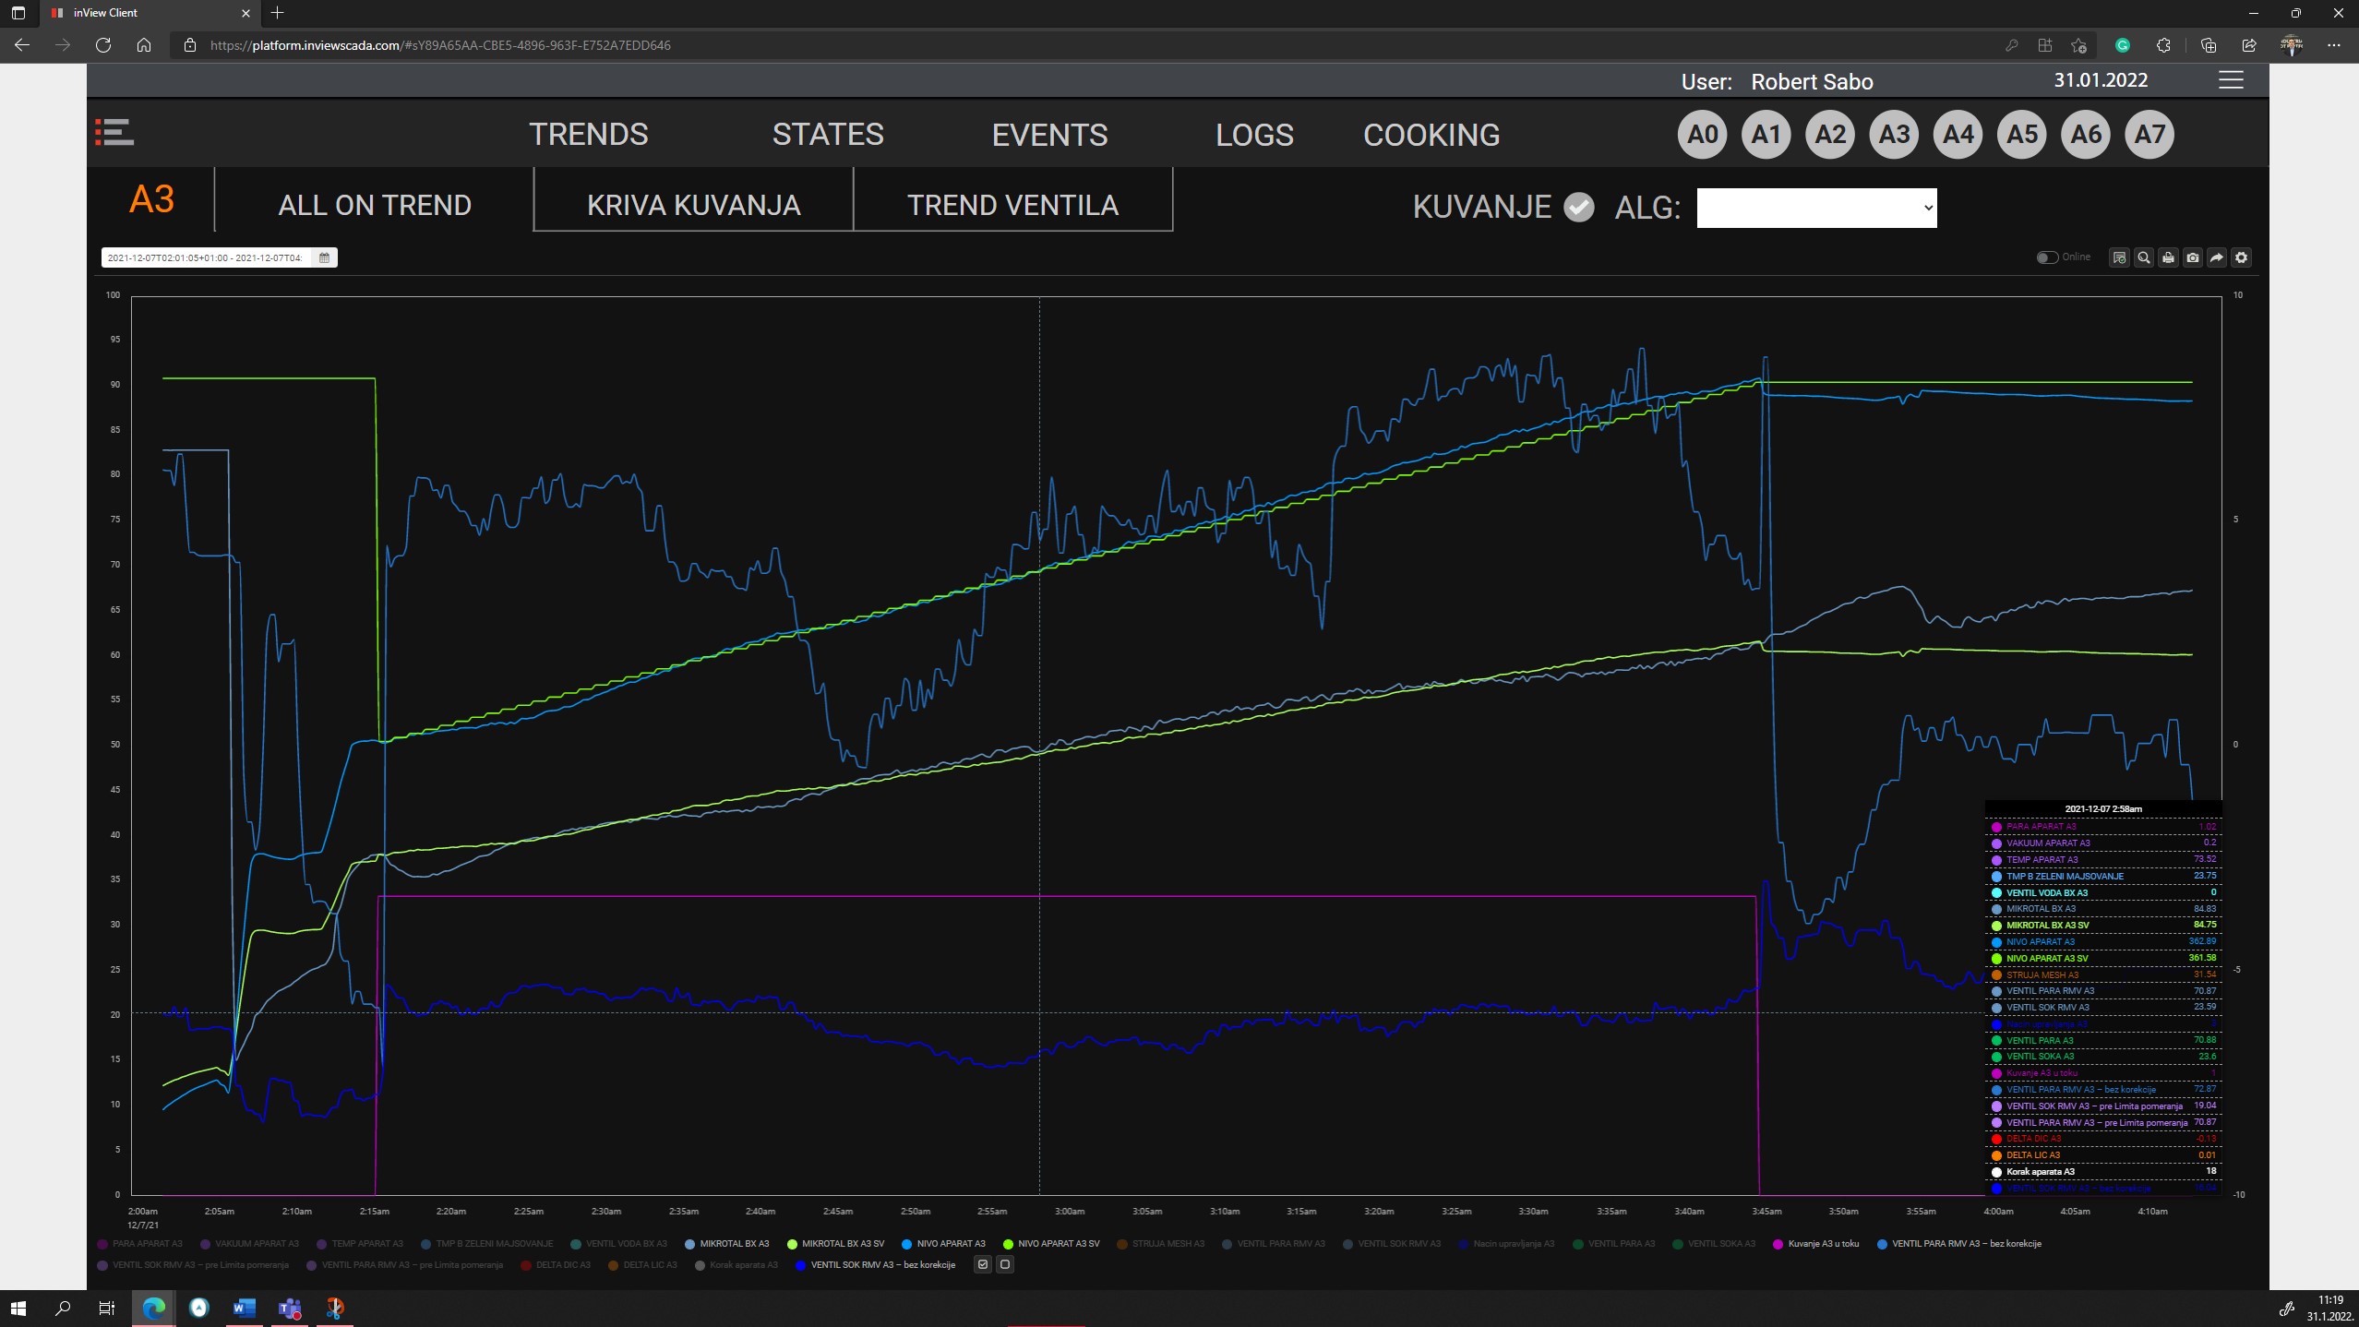Select apparatus A0
The image size is (2359, 1327).
click(x=1702, y=135)
